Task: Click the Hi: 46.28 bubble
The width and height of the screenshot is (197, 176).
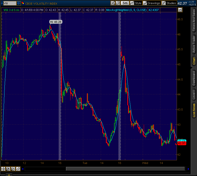Action: coord(56,22)
